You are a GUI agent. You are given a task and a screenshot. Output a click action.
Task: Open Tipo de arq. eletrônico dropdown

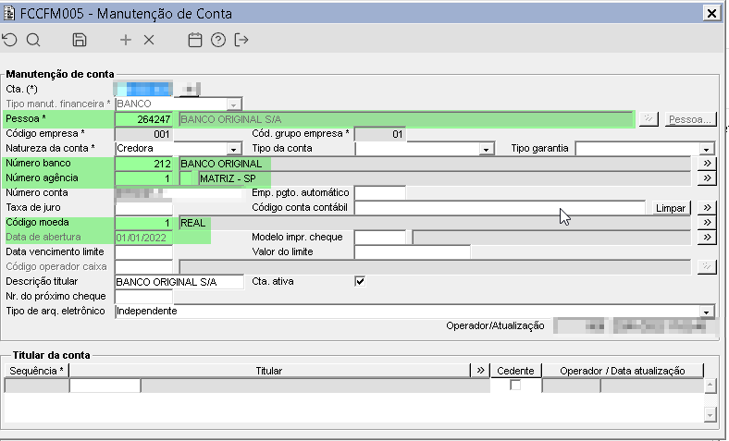point(706,312)
